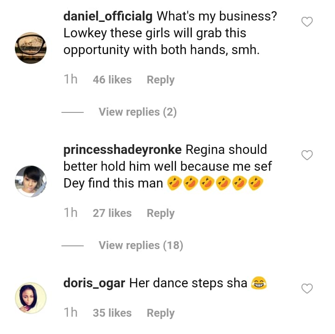The image size is (335, 334).
Task: Open doris_ogar's profile photo
Action: 31,298
